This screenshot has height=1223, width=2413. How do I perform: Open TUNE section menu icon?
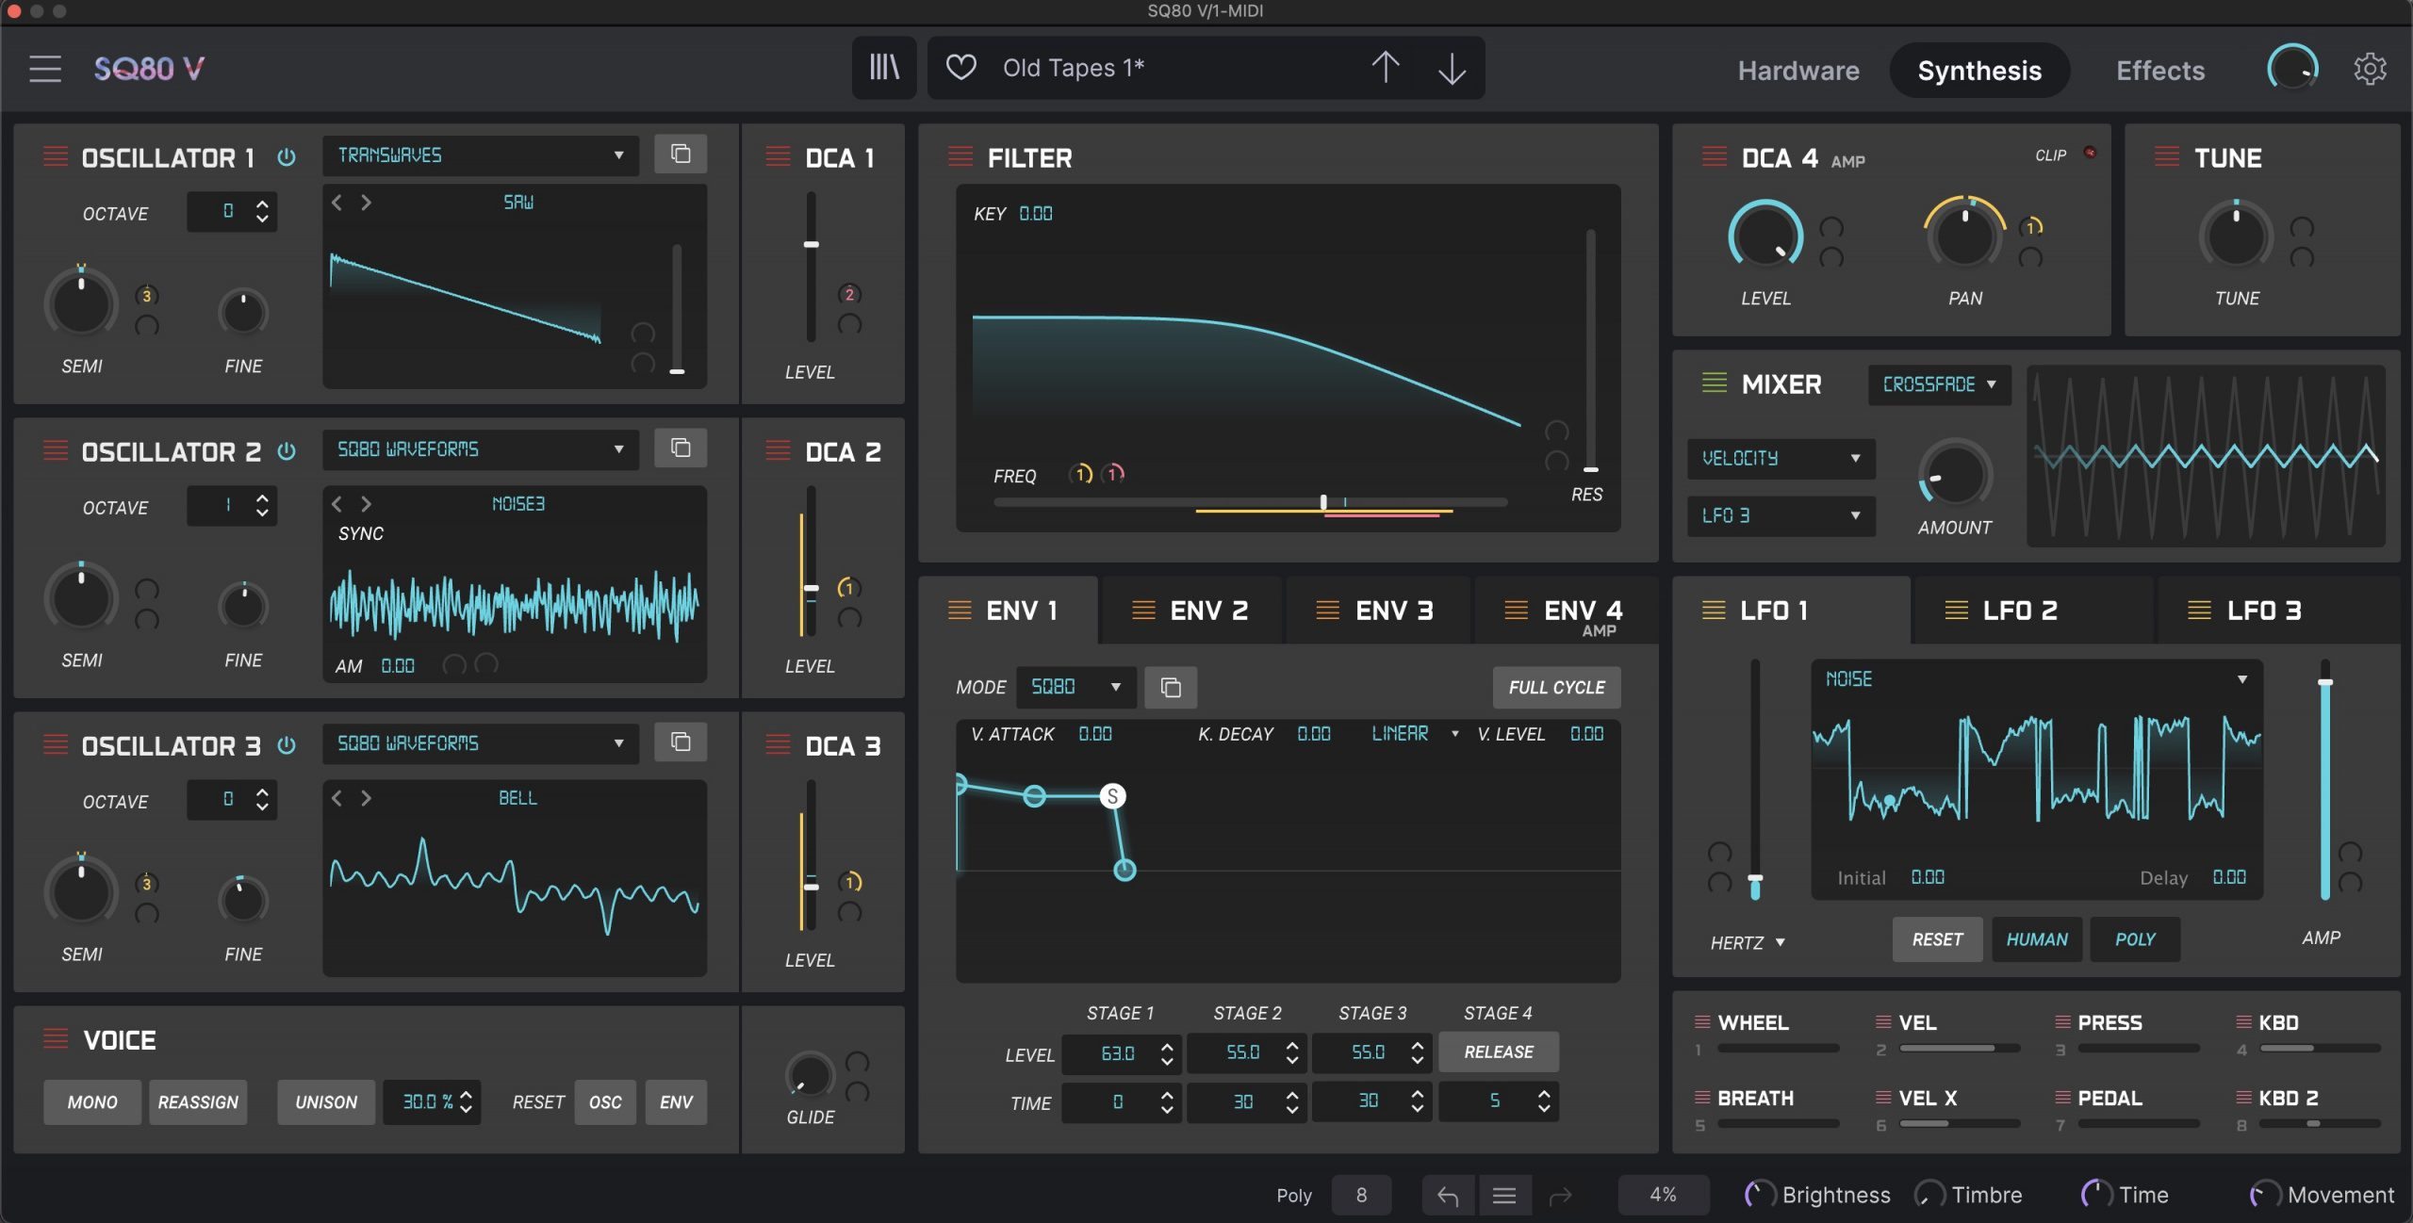[2167, 156]
